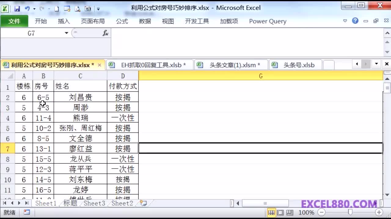Click the 文件 backstage button

tap(14, 21)
